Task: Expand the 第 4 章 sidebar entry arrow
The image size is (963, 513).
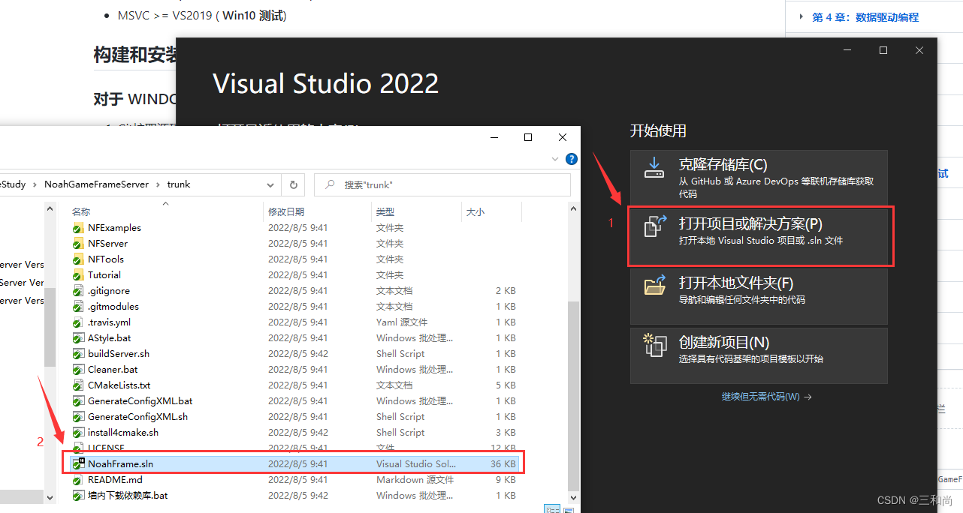Action: point(801,16)
